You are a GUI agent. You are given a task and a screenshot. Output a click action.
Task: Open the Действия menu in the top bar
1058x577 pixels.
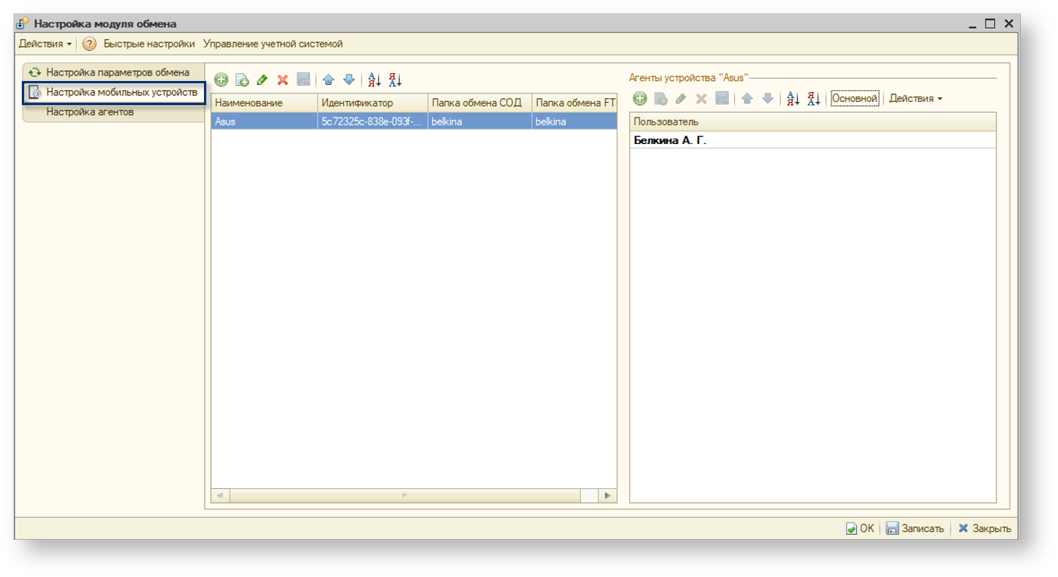(x=45, y=44)
